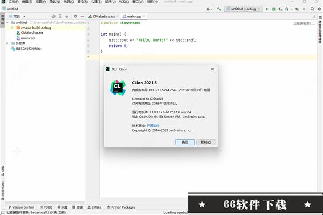Close the CMakeLists.txt tab
The width and height of the screenshot is (323, 215).
[x=118, y=16]
